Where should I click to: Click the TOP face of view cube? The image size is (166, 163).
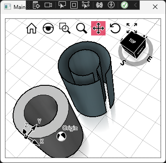[x=132, y=41]
